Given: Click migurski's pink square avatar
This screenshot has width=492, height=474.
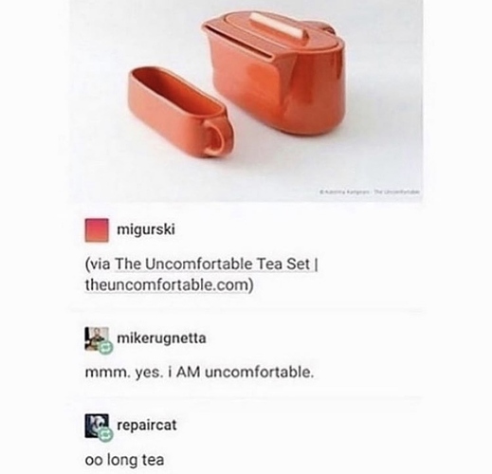Looking at the screenshot, I should 97,230.
